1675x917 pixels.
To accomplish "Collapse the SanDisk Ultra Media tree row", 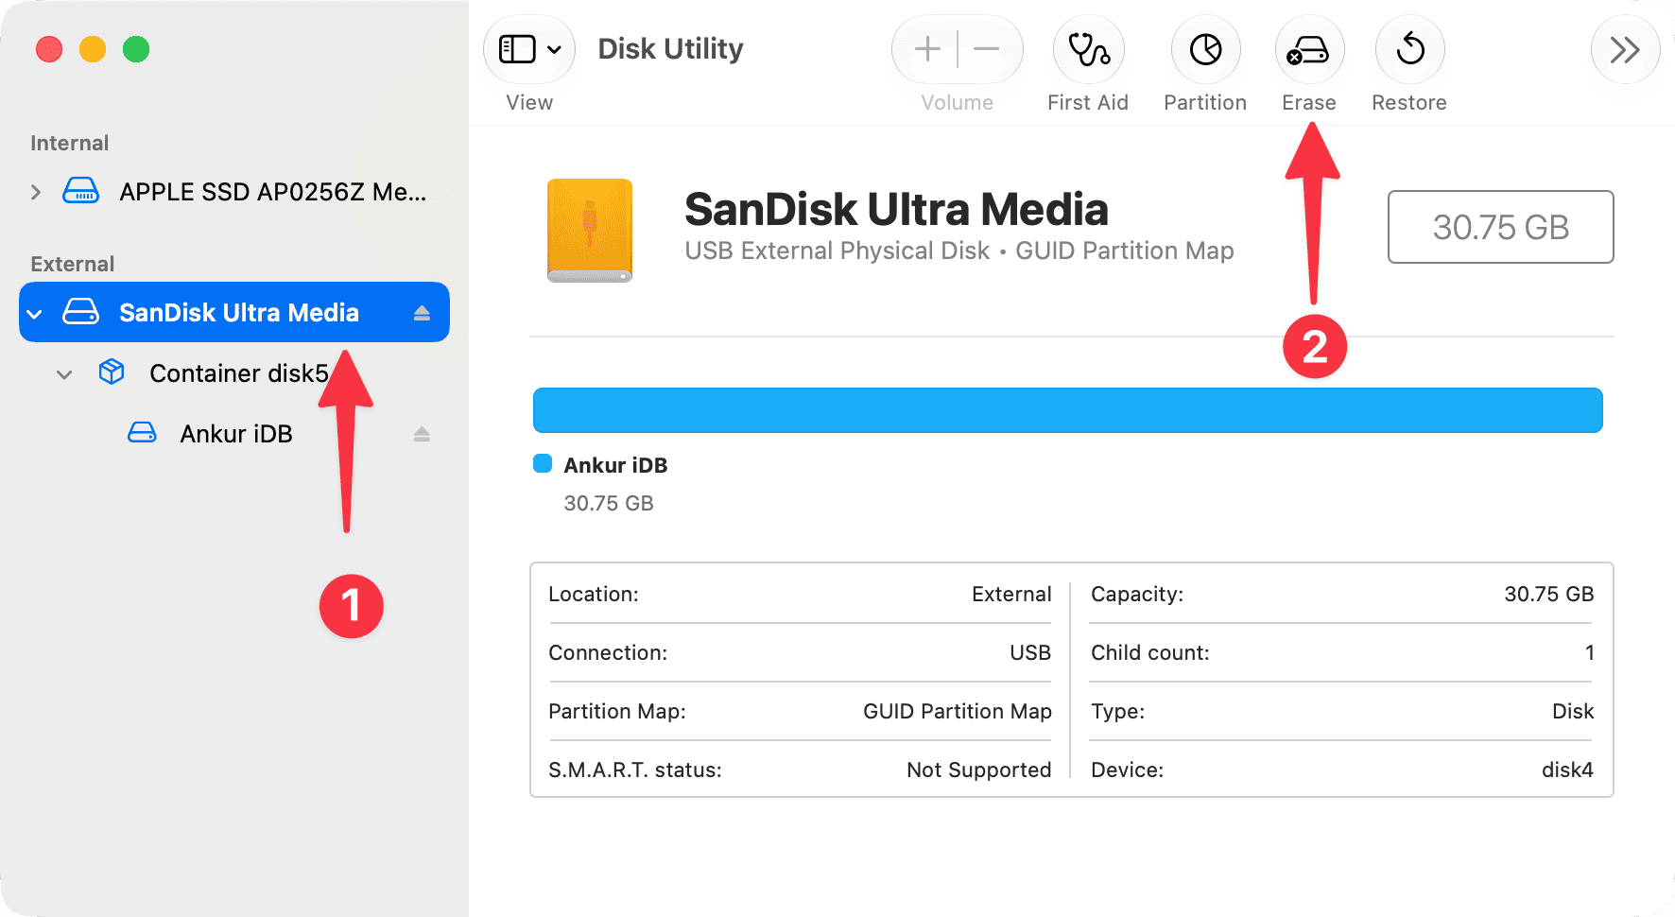I will 35,313.
